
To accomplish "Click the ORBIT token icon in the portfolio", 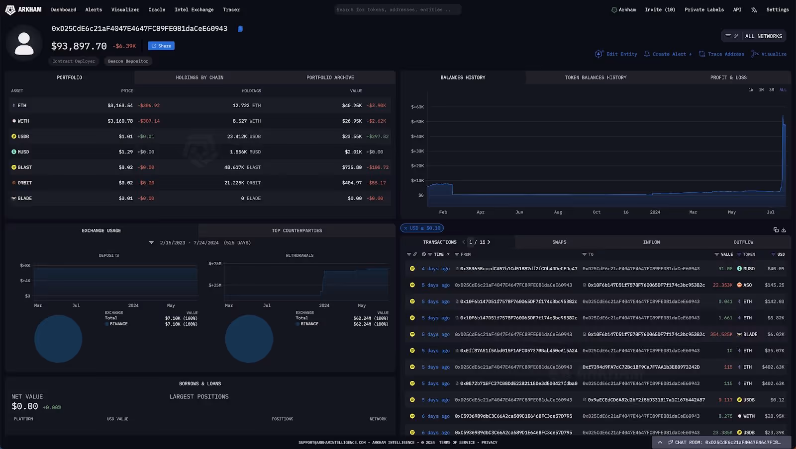I will 14,183.
